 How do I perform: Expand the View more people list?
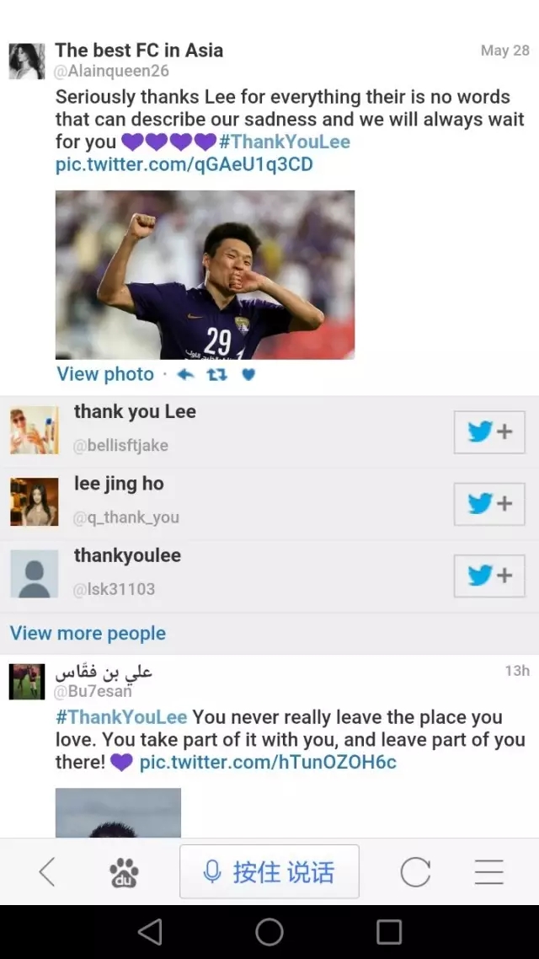(88, 633)
